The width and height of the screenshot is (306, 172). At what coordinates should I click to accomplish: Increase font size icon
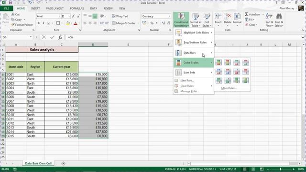tap(74, 16)
